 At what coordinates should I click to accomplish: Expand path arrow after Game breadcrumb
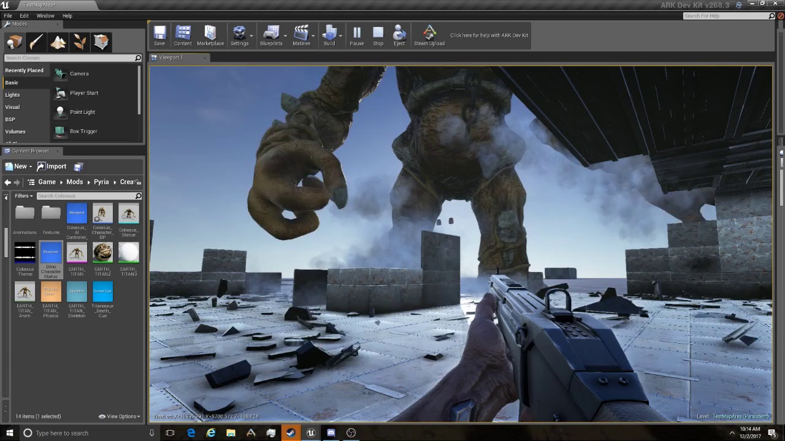(x=60, y=182)
